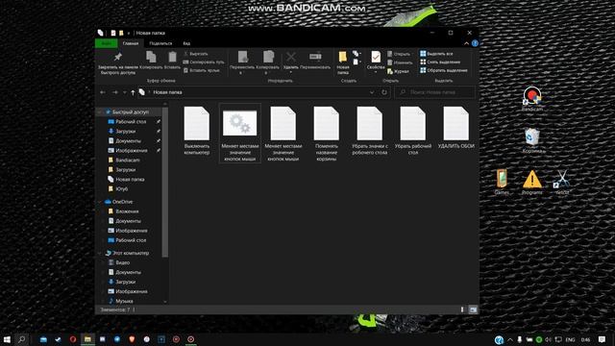Collapse Быстрый доступ tree node
The image size is (615, 346).
coord(100,112)
